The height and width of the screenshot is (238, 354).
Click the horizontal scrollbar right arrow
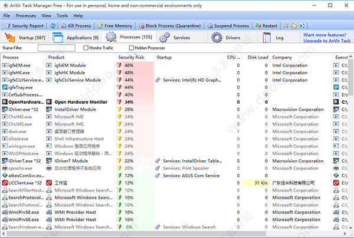[345, 233]
